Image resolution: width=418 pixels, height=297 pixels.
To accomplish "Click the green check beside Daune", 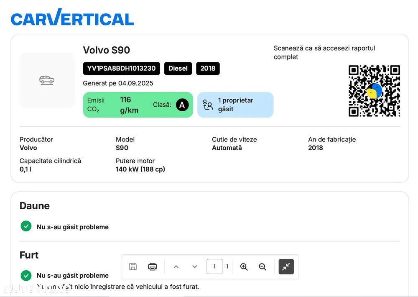I will coord(26,226).
